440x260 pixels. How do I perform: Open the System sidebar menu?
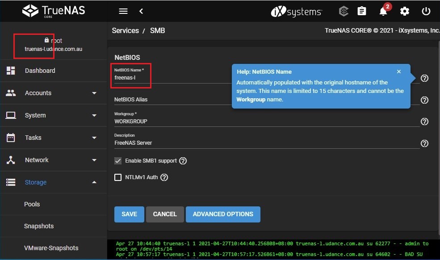53,115
